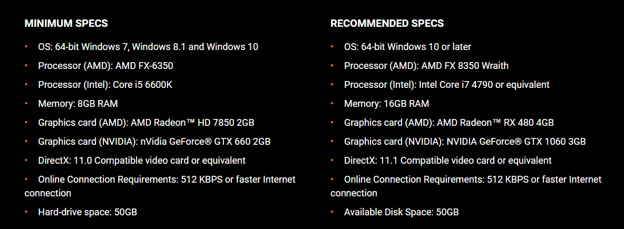The width and height of the screenshot is (624, 229).
Task: Click the NVIDIA GeForce GTX 1060 3GB line
Action: click(x=465, y=142)
